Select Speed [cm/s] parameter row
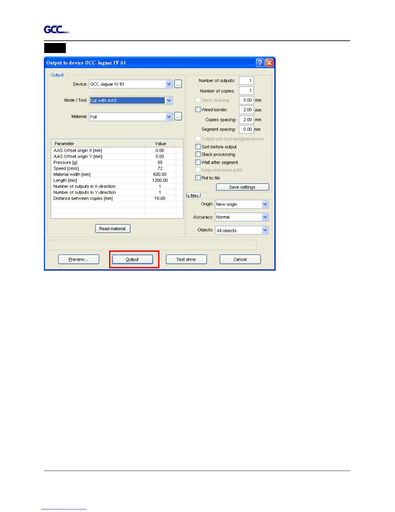The width and height of the screenshot is (395, 512). click(117, 168)
